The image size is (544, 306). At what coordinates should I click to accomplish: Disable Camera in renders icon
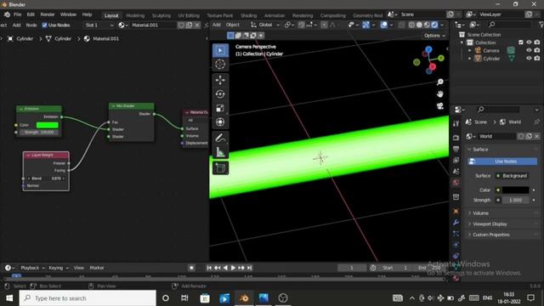tap(537, 50)
